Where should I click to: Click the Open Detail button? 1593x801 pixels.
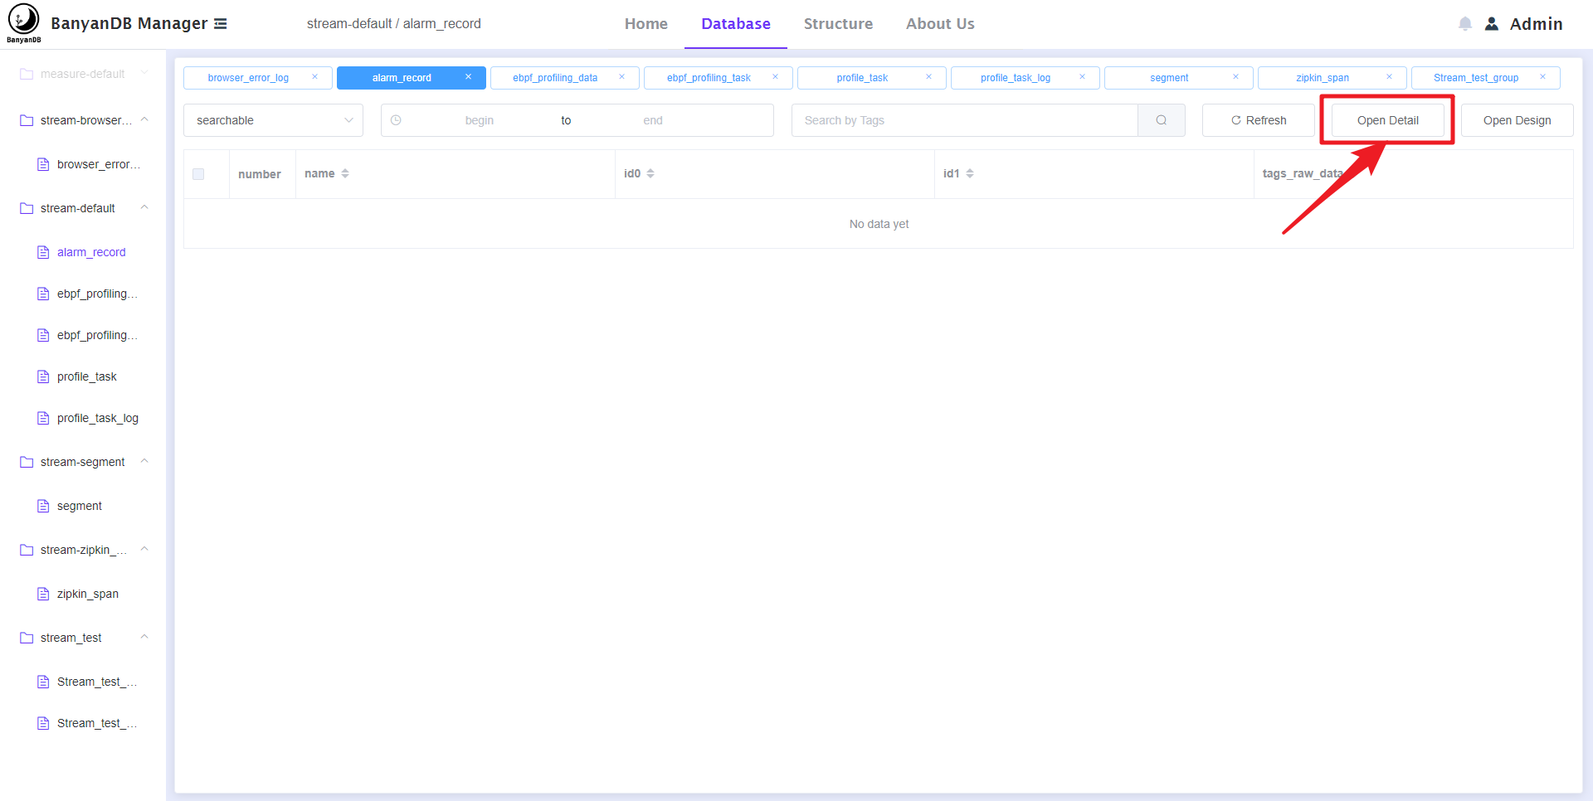[1388, 120]
